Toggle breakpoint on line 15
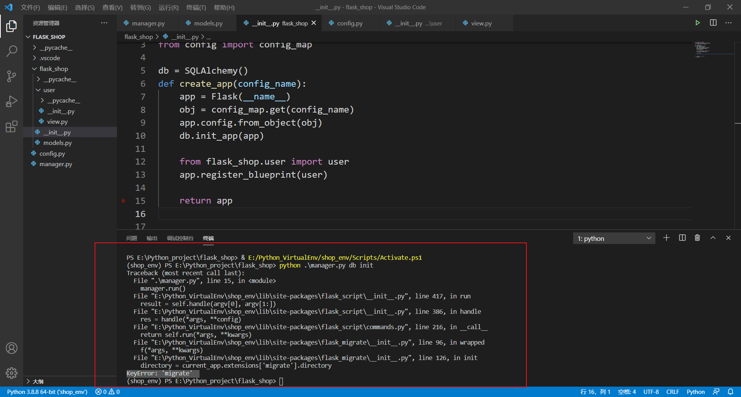The height and width of the screenshot is (397, 741). 123,200
